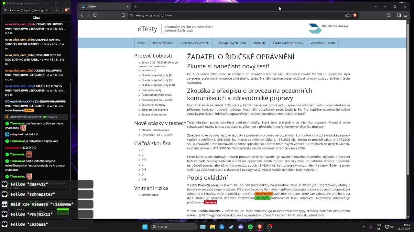
Task: Click kick.com popout address bar
Action: tap(31, 10)
